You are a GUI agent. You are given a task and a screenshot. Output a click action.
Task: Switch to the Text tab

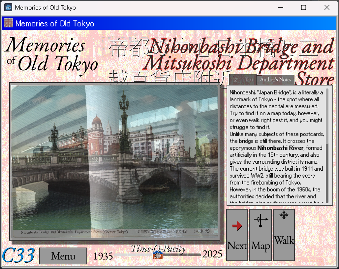tap(249, 80)
